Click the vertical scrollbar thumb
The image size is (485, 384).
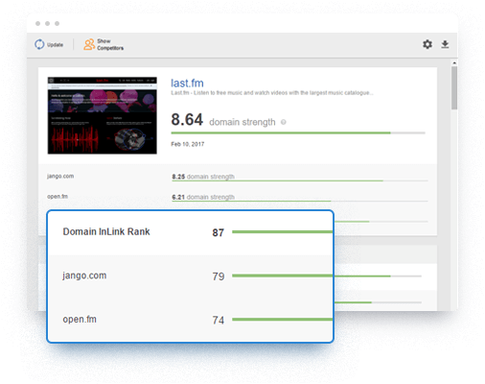[x=454, y=88]
